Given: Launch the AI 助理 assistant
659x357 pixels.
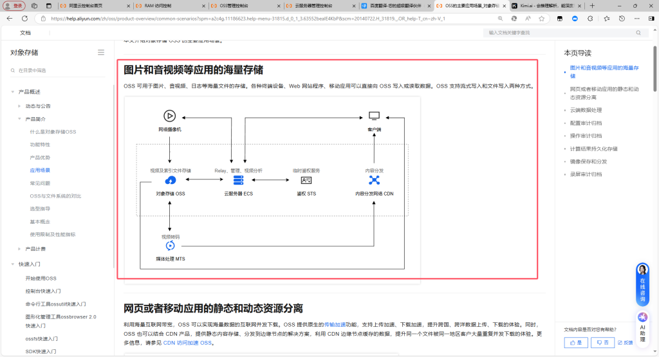Looking at the screenshot, I should coord(642,325).
